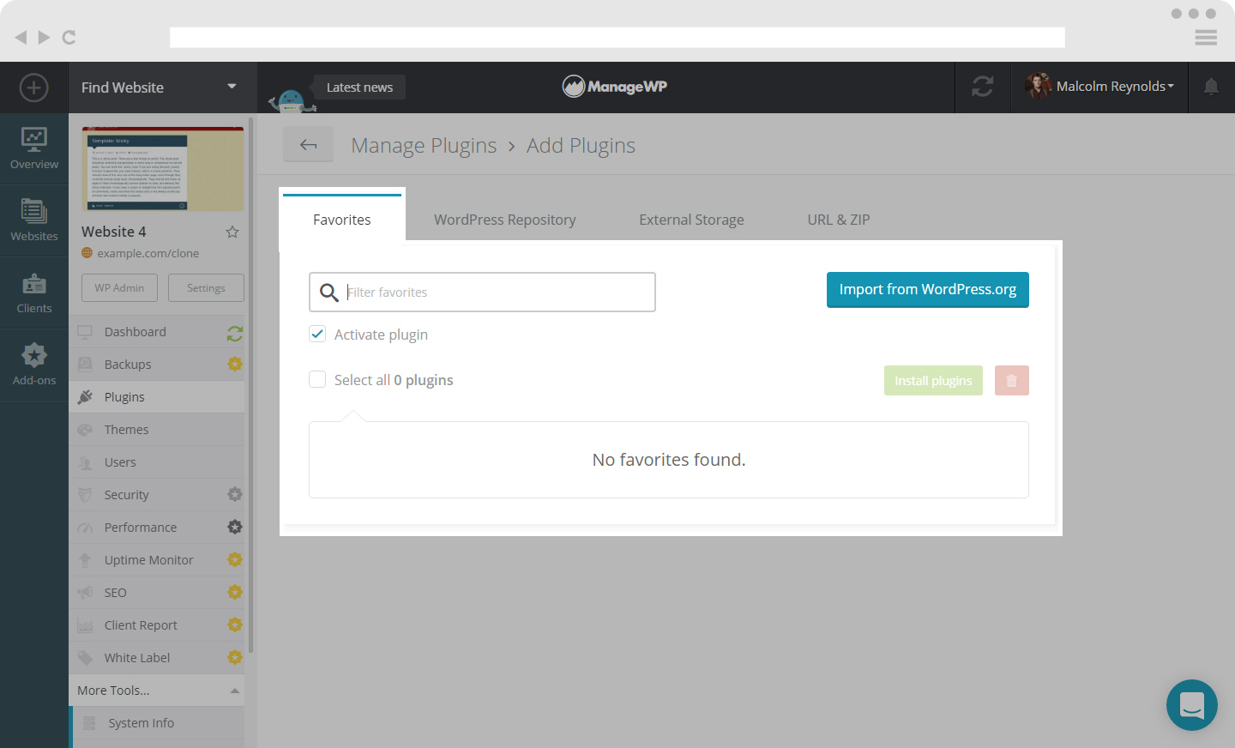
Task: Open SEO in sidebar menu
Action: (x=157, y=593)
